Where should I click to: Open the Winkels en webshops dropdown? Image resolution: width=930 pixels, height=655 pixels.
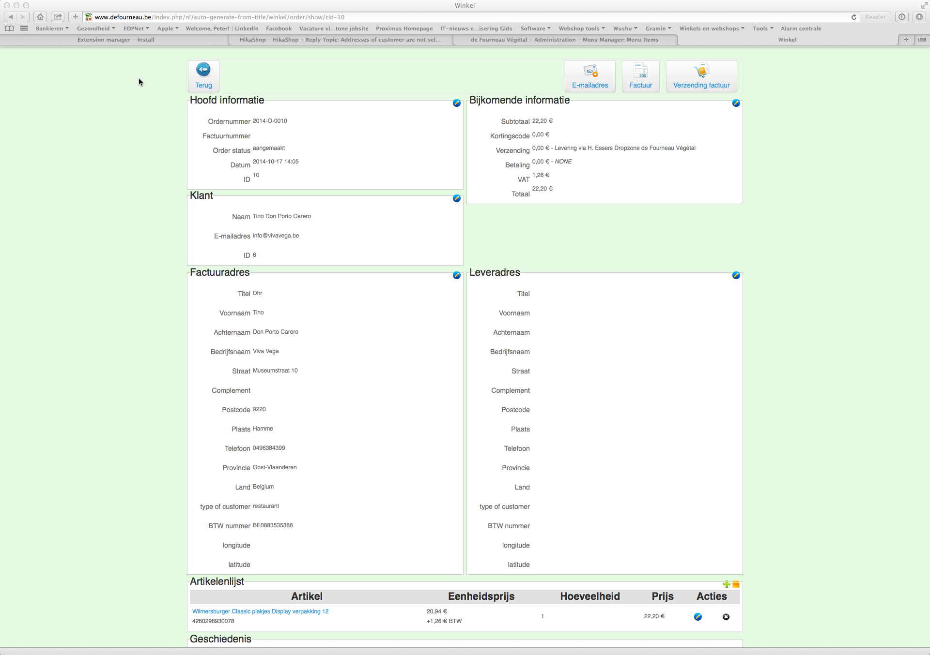click(711, 29)
